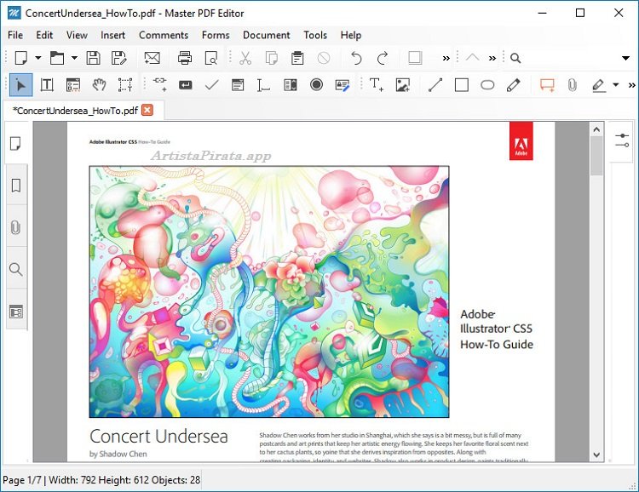The image size is (639, 492).
Task: Add a sticky note comment
Action: click(x=547, y=85)
